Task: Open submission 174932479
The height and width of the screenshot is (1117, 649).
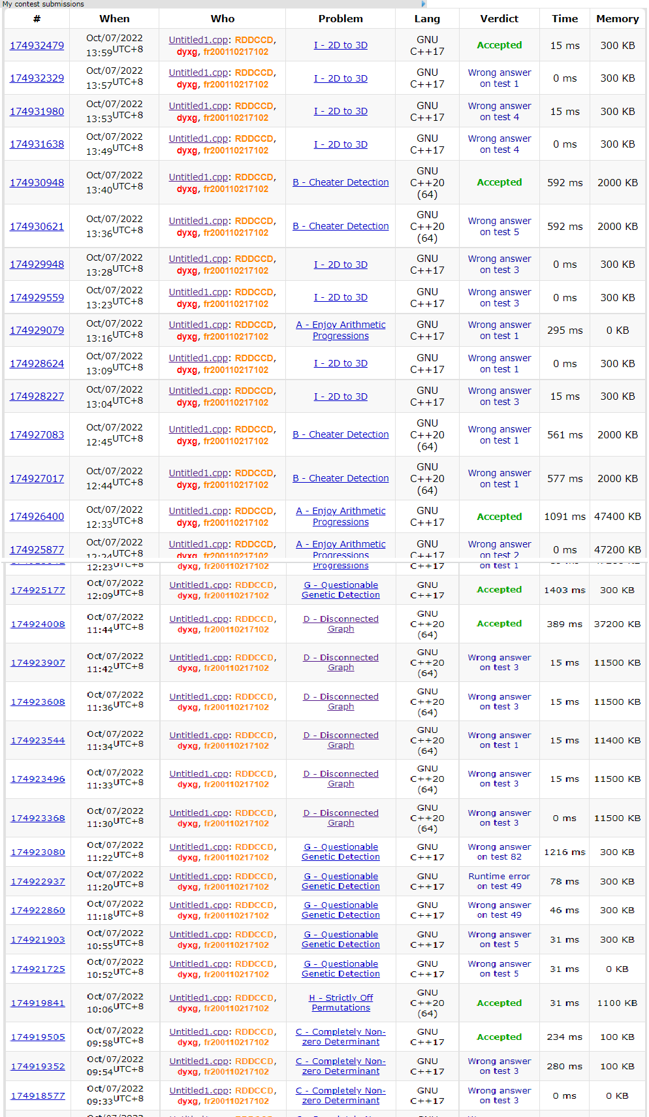Action: [x=37, y=46]
